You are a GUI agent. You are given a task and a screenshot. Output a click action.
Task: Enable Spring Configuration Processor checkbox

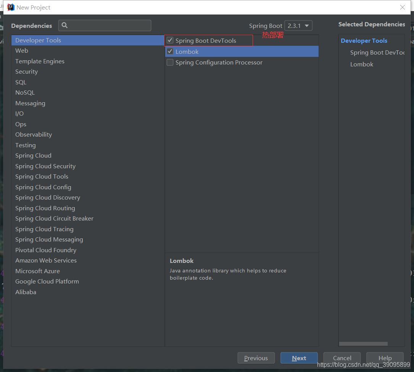170,62
